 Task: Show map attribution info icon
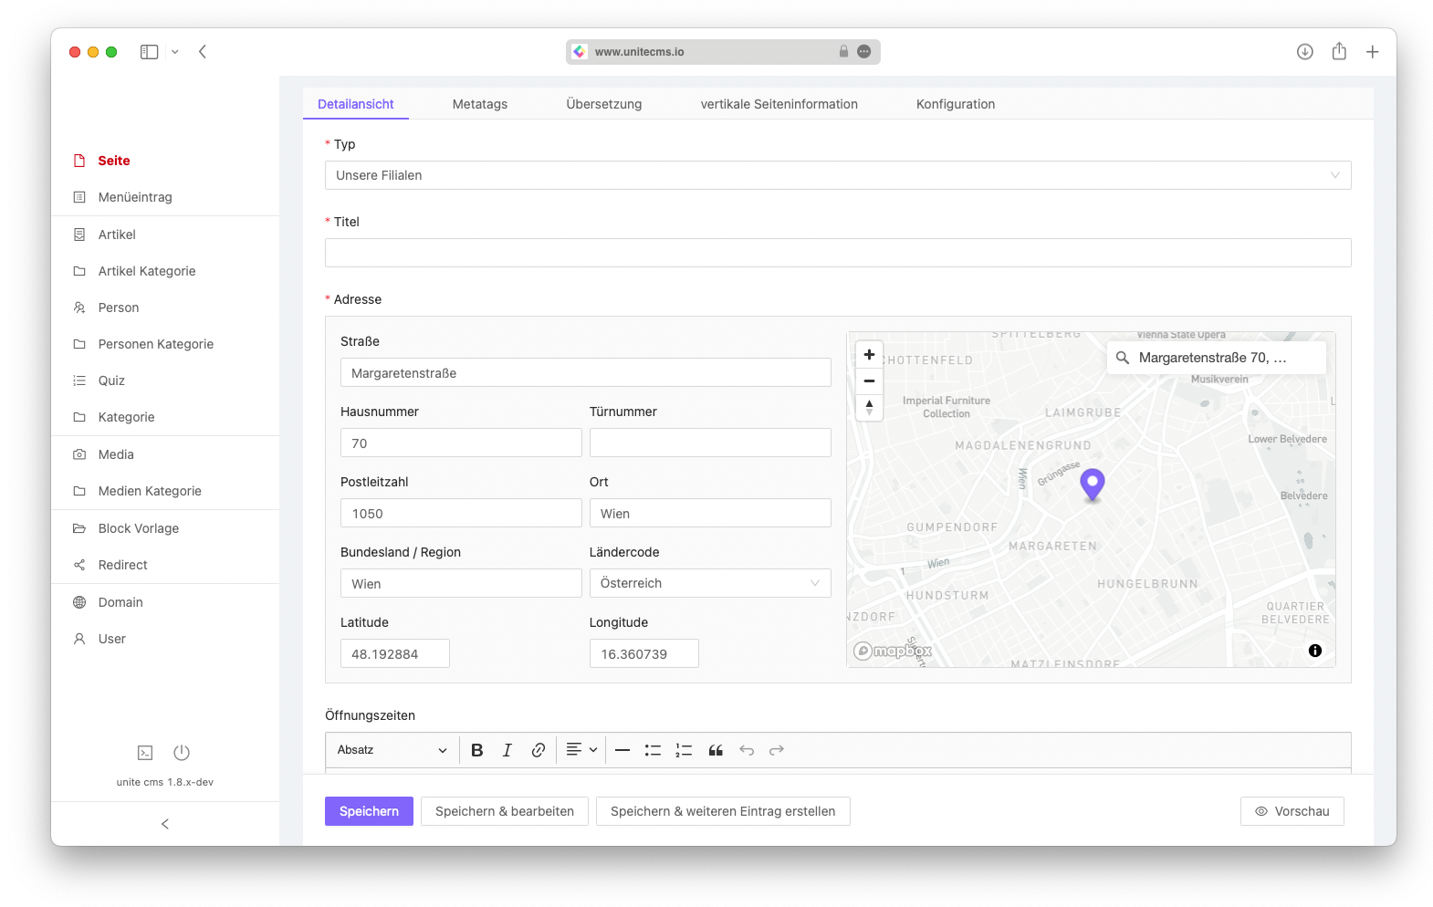point(1315,651)
